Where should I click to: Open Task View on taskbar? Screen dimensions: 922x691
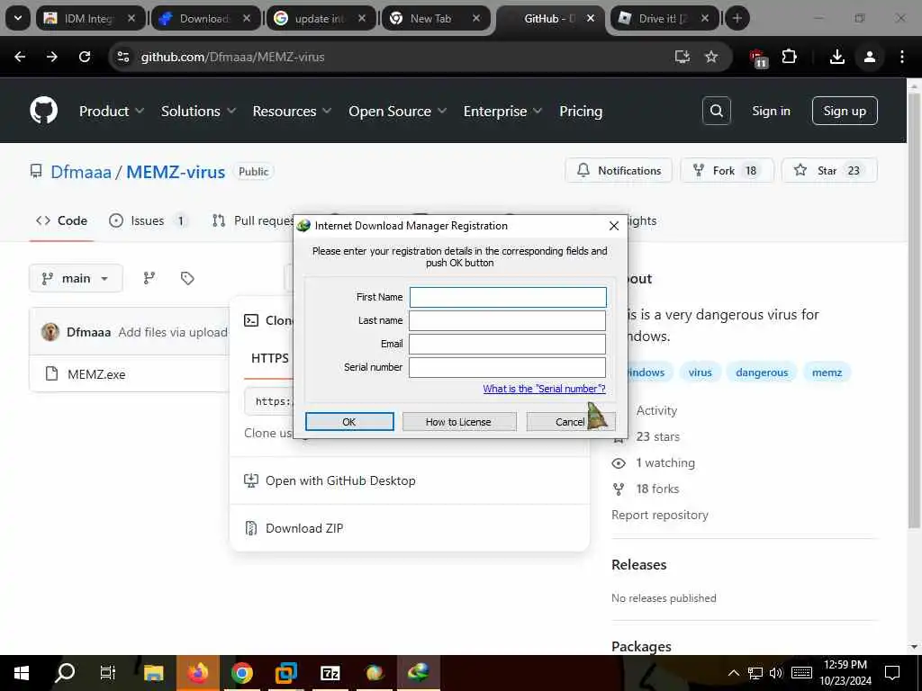[108, 673]
